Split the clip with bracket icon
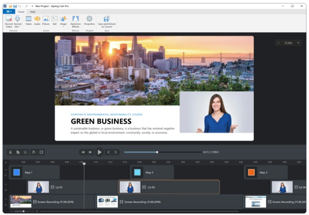309x215 pixels. point(41,152)
